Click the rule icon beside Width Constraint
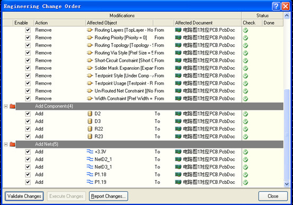The height and width of the screenshot is (205, 293). (x=90, y=98)
